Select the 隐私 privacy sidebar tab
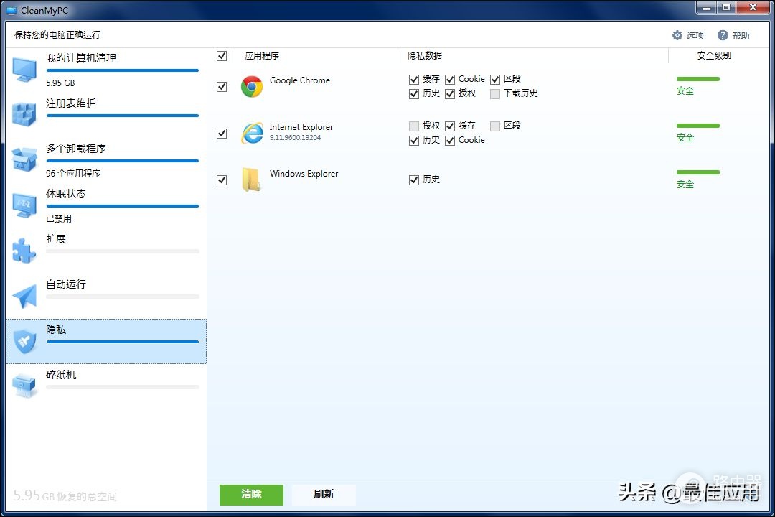The image size is (775, 517). pos(106,341)
